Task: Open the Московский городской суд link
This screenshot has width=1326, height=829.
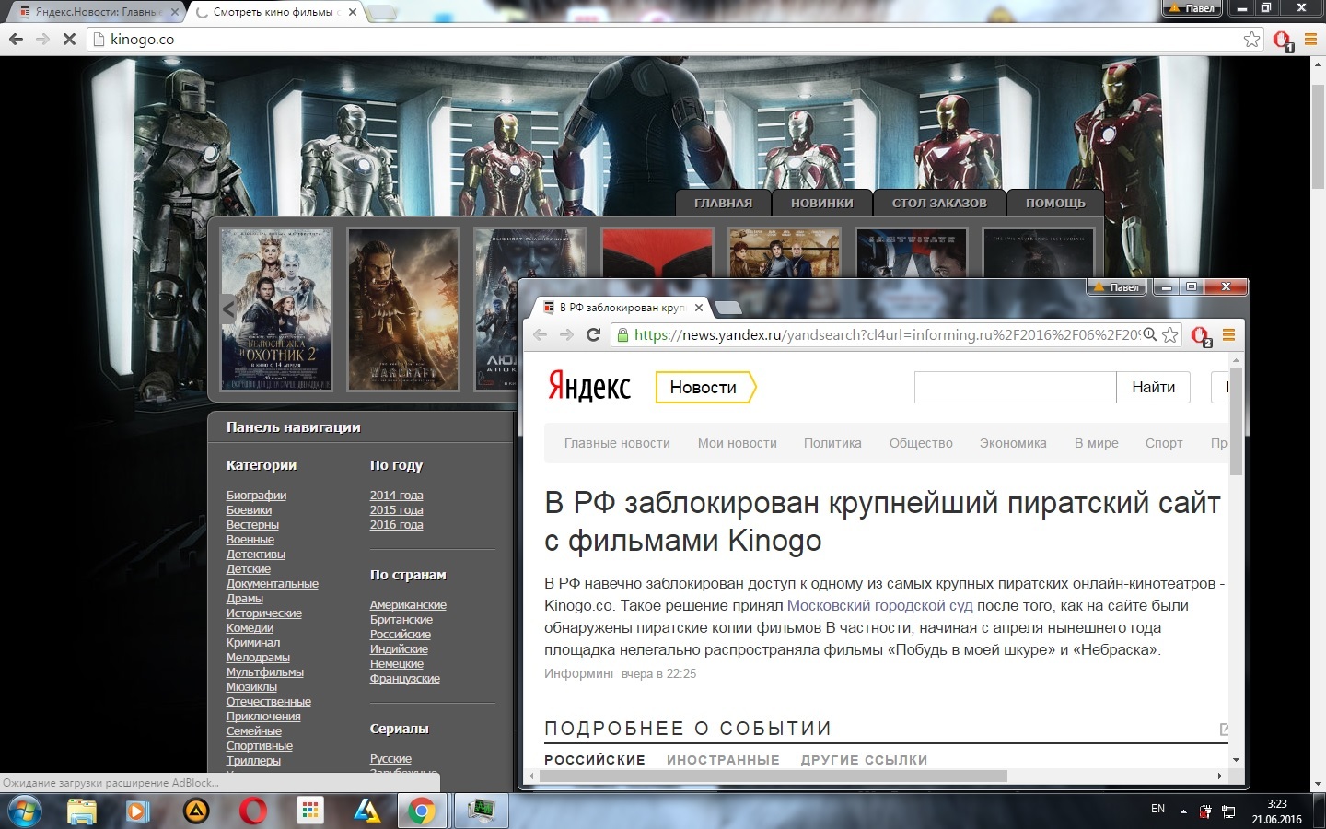Action: [x=879, y=606]
